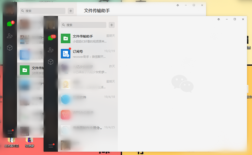
Task: Open the hamburger menu in front WeChat window
Action: point(50,146)
